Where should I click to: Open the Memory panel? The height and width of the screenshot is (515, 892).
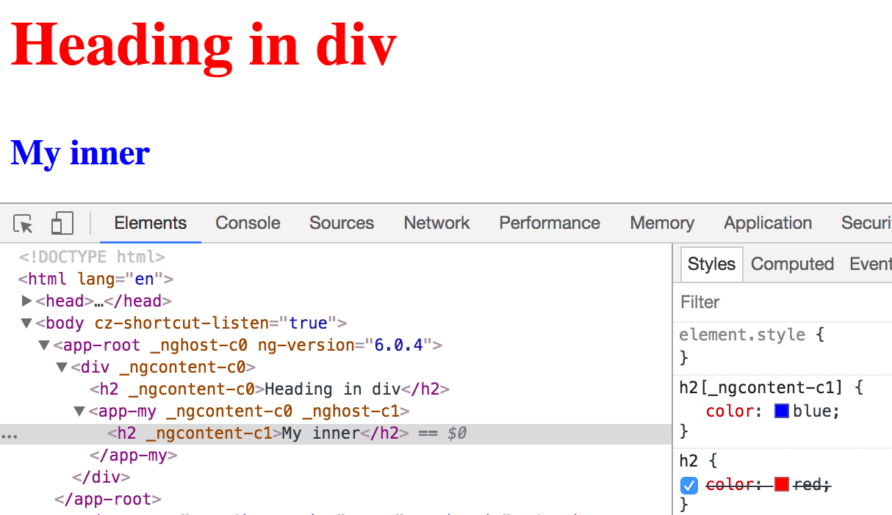pos(661,222)
